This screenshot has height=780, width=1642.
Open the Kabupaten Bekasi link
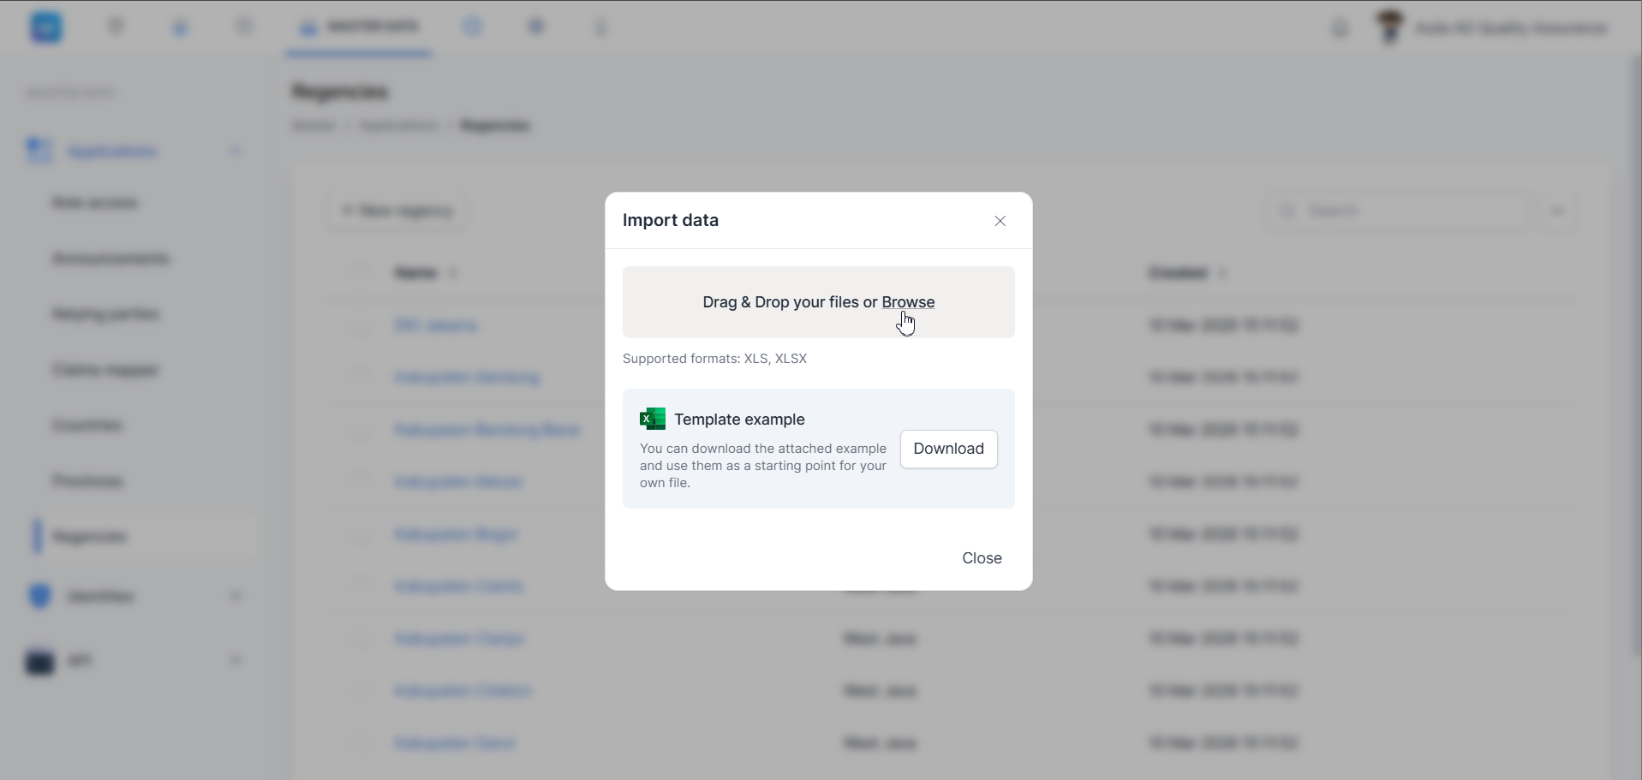[x=457, y=482]
